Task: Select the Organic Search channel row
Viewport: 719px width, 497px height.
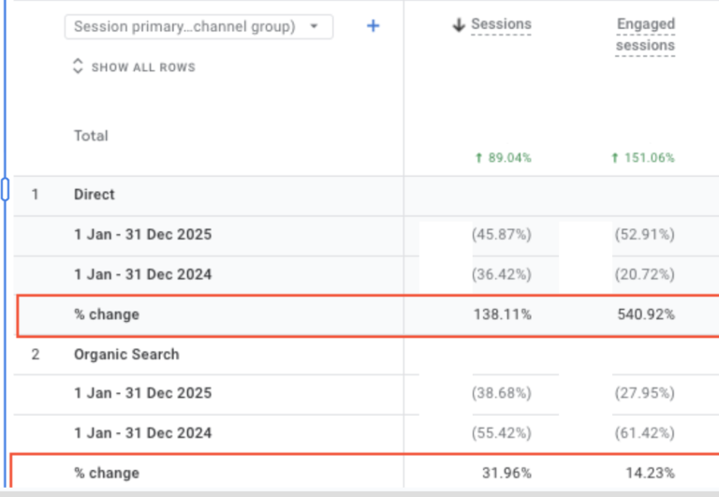Action: 126,355
